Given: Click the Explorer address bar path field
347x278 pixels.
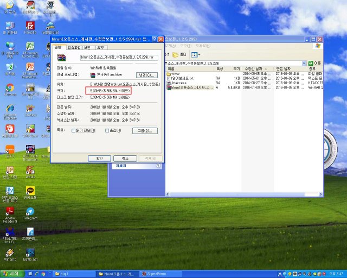Looking at the screenshot, I should click(x=234, y=63).
